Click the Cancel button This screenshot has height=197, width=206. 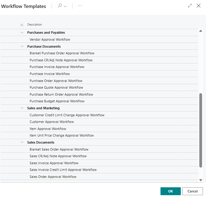[x=192, y=191]
